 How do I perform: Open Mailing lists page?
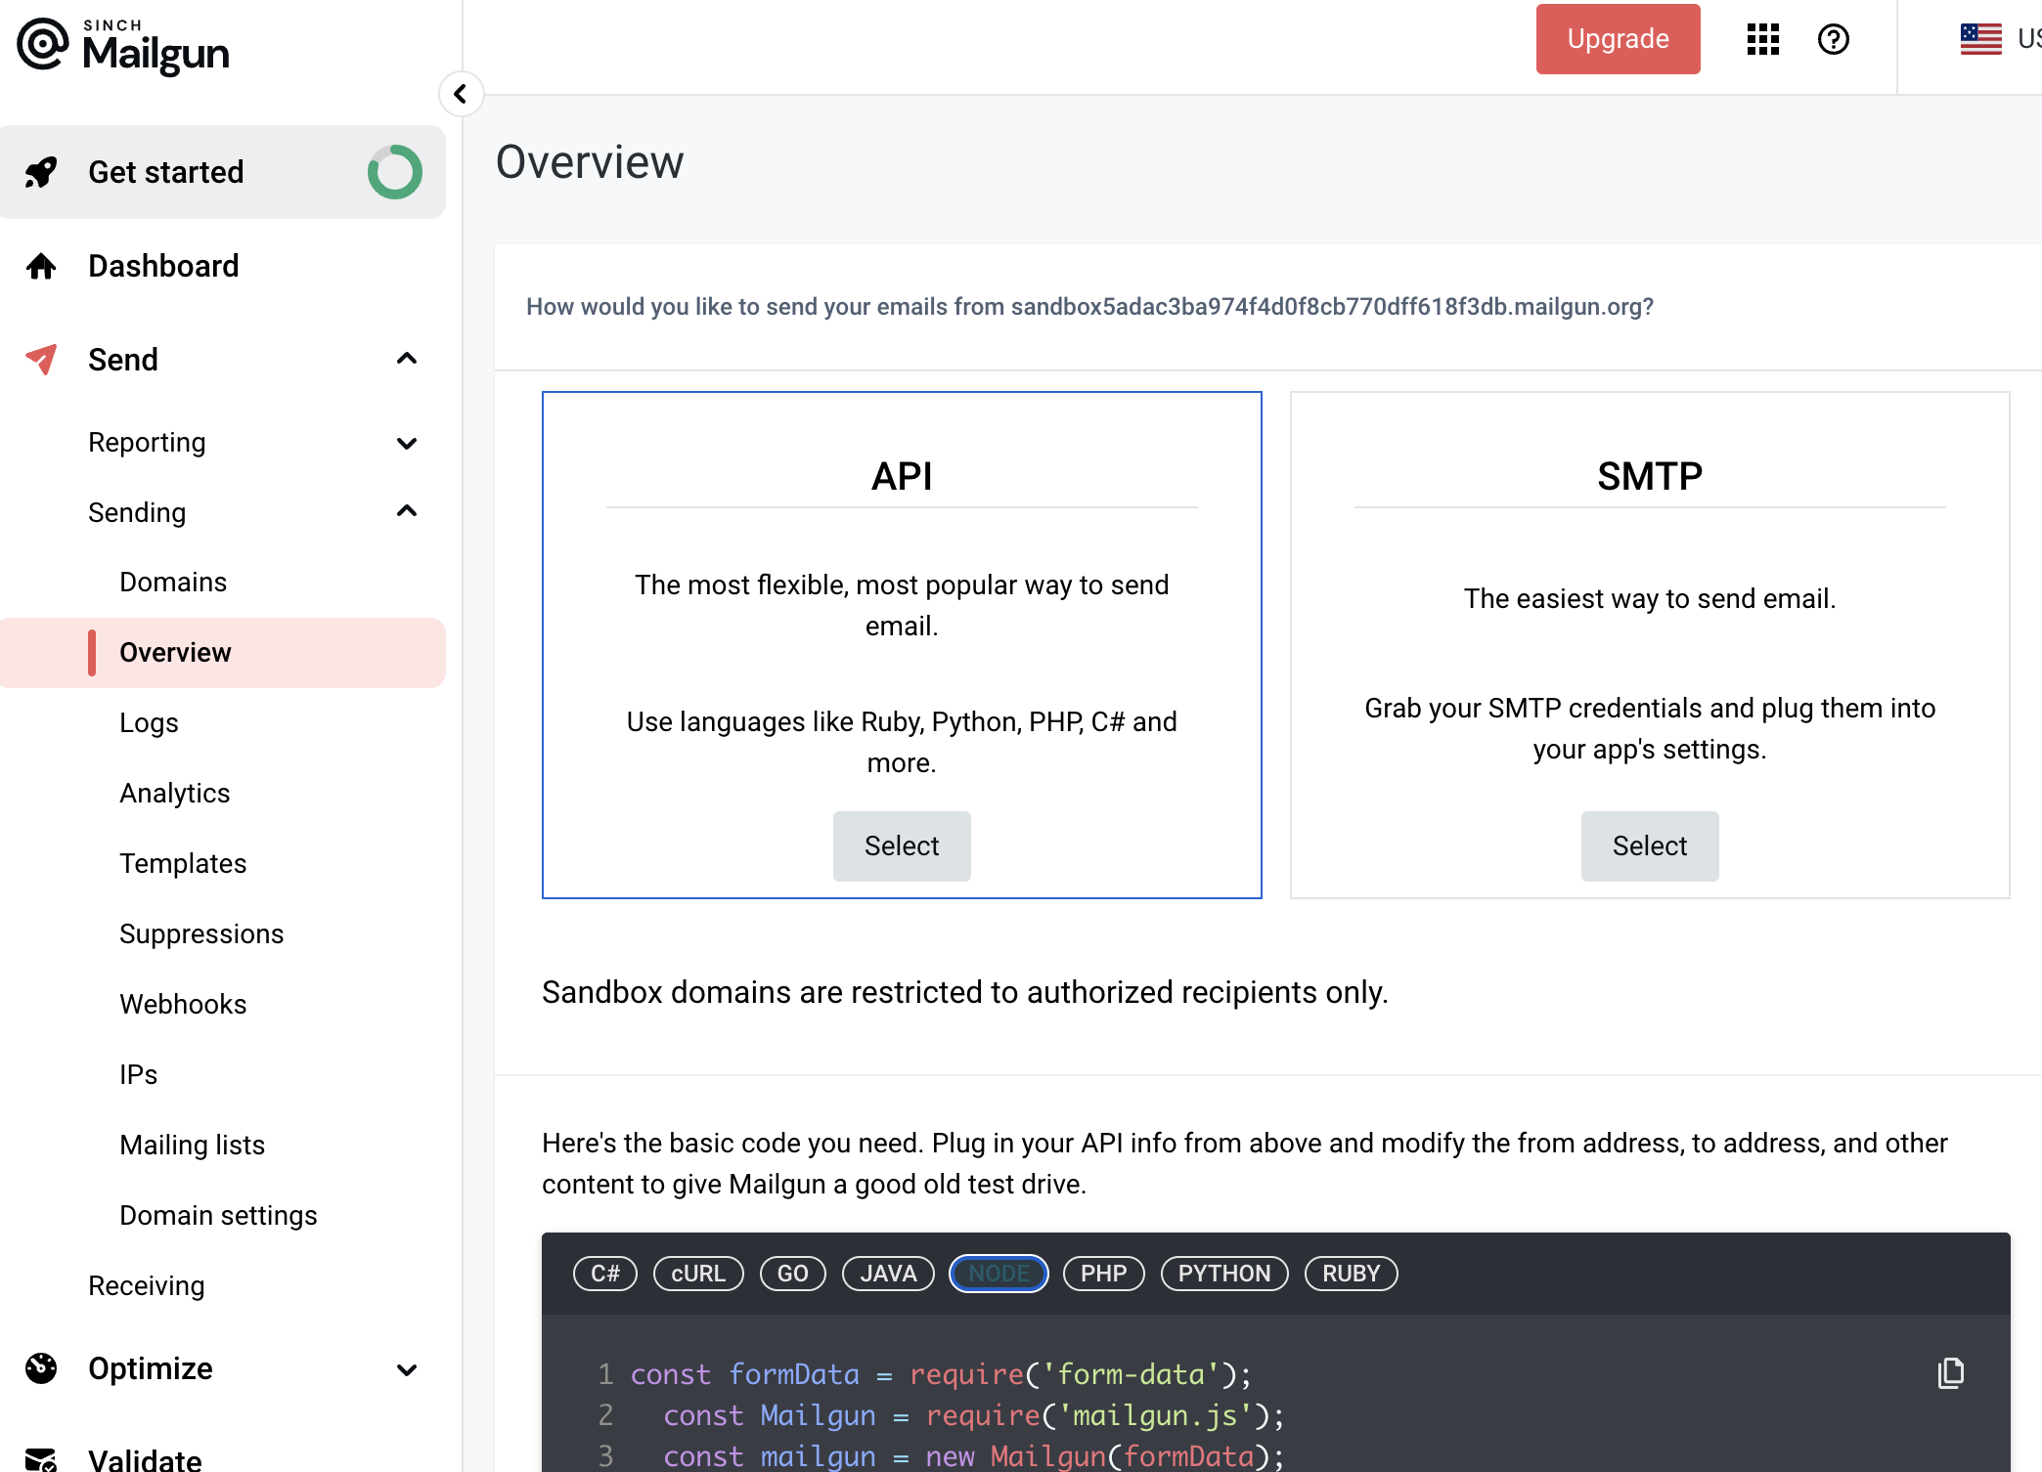(193, 1145)
